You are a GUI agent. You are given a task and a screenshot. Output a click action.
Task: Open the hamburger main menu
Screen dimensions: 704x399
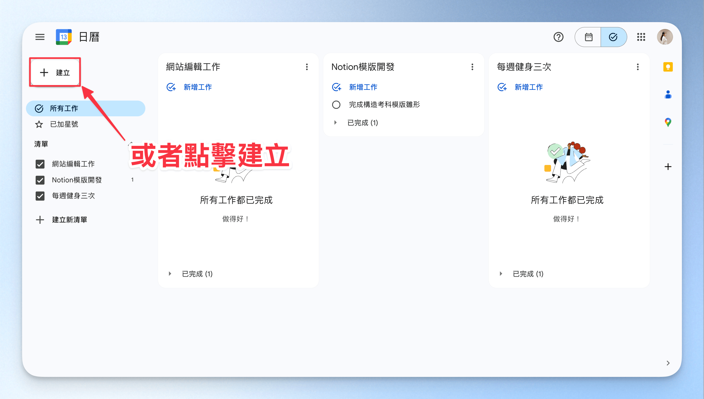40,37
